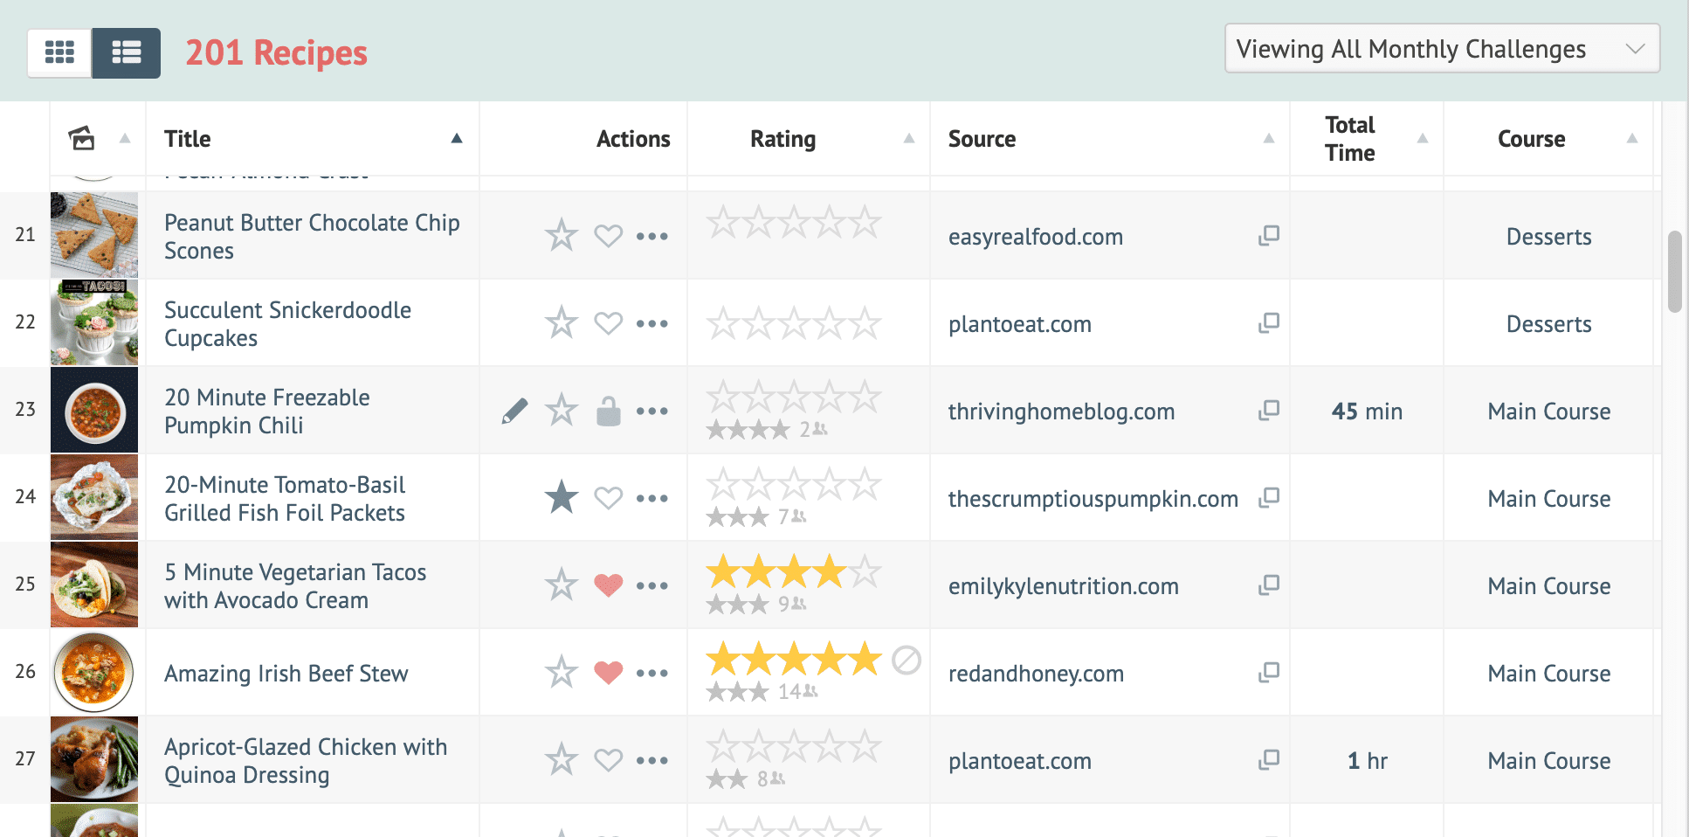Sort by the Course column header
Image resolution: width=1689 pixels, height=837 pixels.
pos(1531,139)
